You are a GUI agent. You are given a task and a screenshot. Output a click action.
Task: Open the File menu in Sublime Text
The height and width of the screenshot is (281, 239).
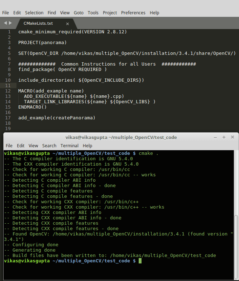(5, 13)
